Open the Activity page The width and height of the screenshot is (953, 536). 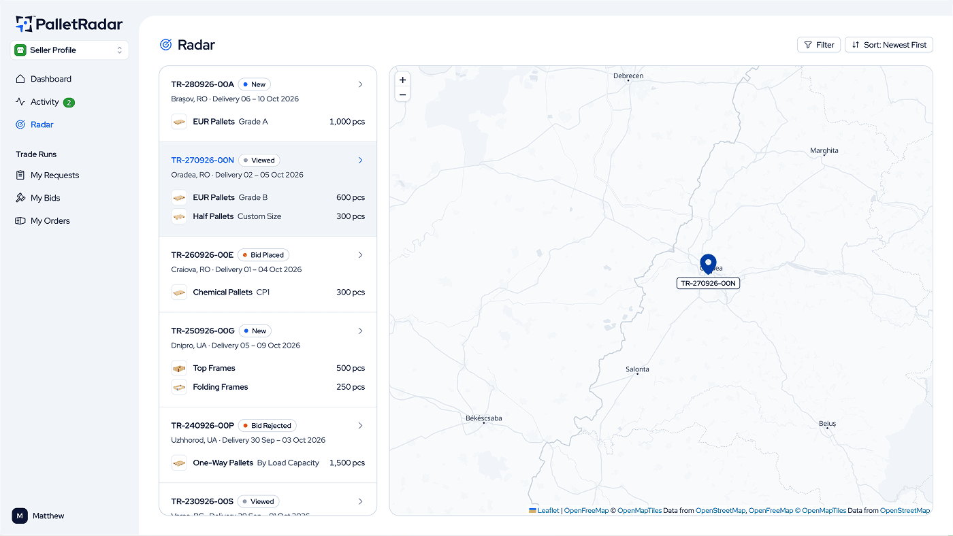(x=45, y=102)
